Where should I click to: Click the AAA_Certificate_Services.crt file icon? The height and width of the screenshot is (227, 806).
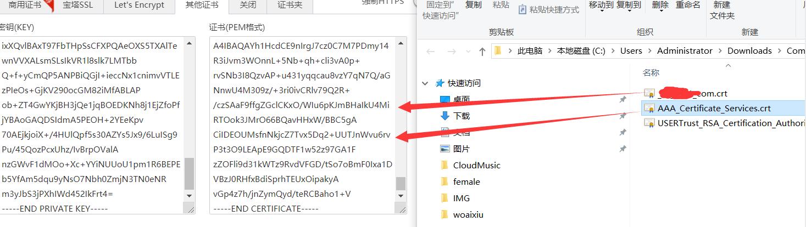pos(649,108)
